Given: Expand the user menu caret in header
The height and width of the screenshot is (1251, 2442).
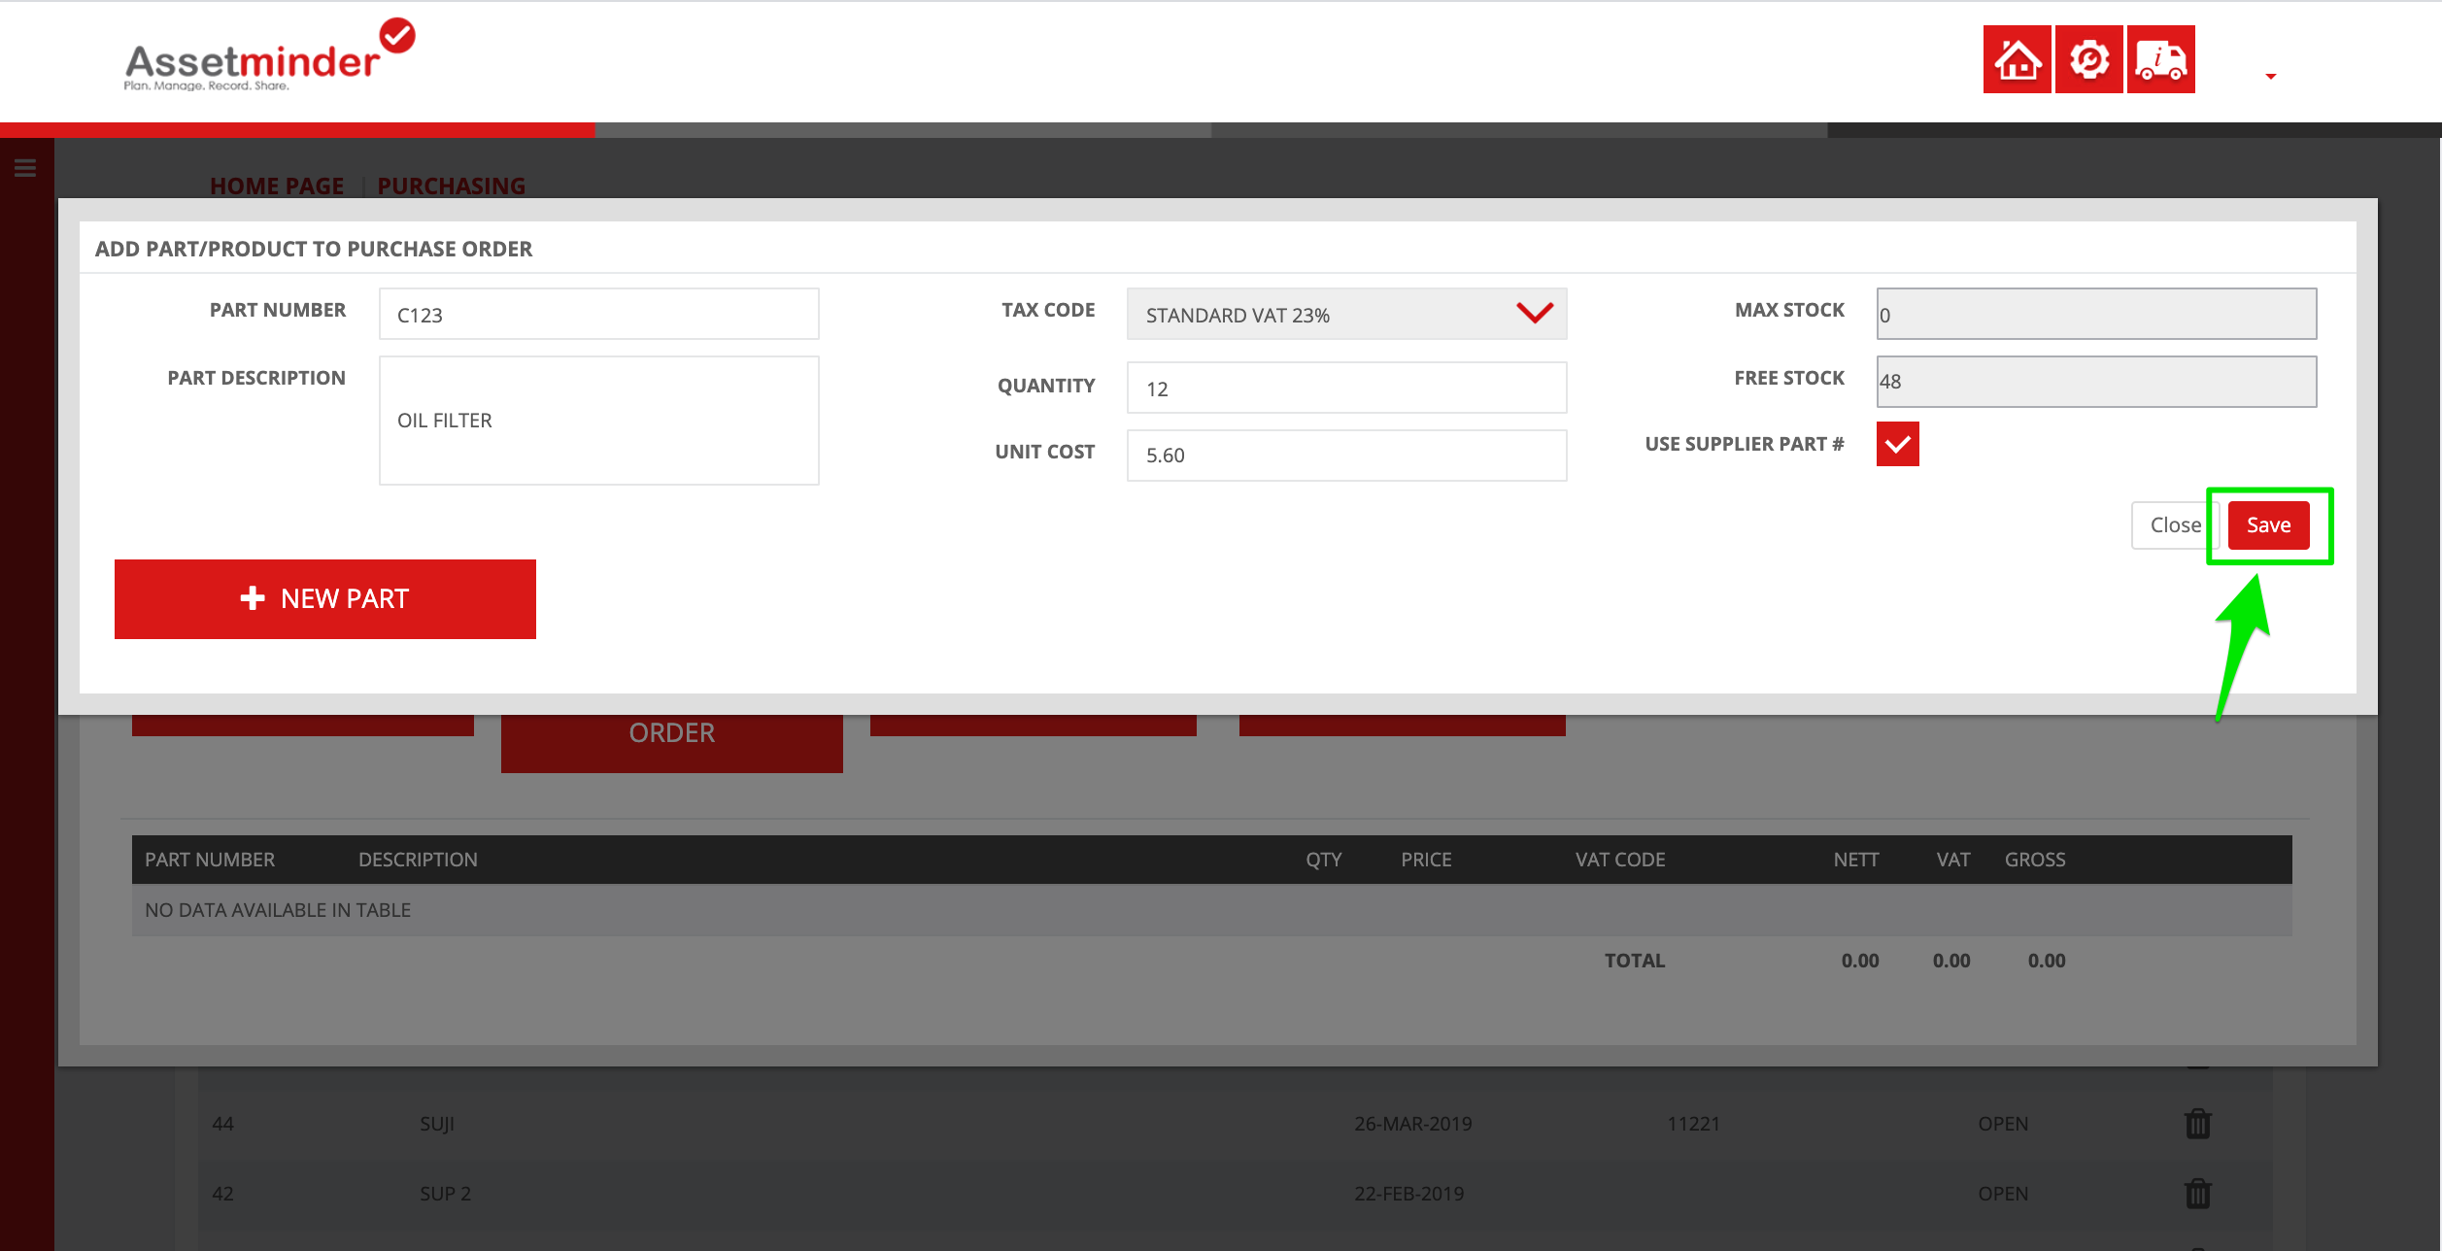Looking at the screenshot, I should pyautogui.click(x=2271, y=76).
